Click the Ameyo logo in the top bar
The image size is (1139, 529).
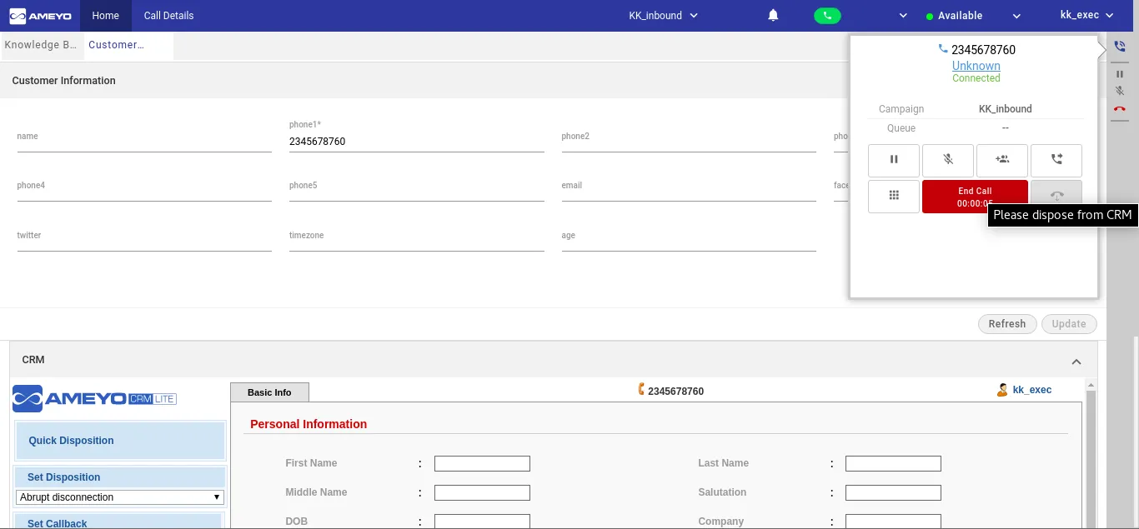pos(40,16)
